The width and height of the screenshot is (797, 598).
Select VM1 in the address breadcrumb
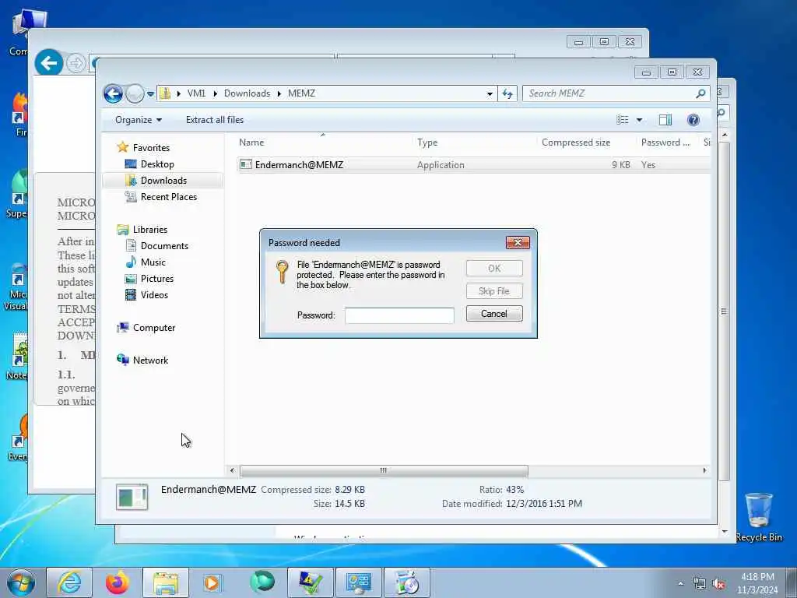coord(196,93)
